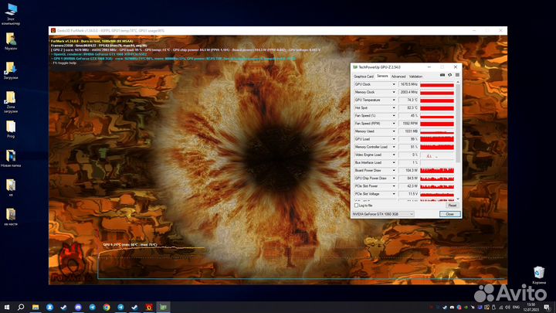Click the GPU-Z title bar app icon

[355, 67]
